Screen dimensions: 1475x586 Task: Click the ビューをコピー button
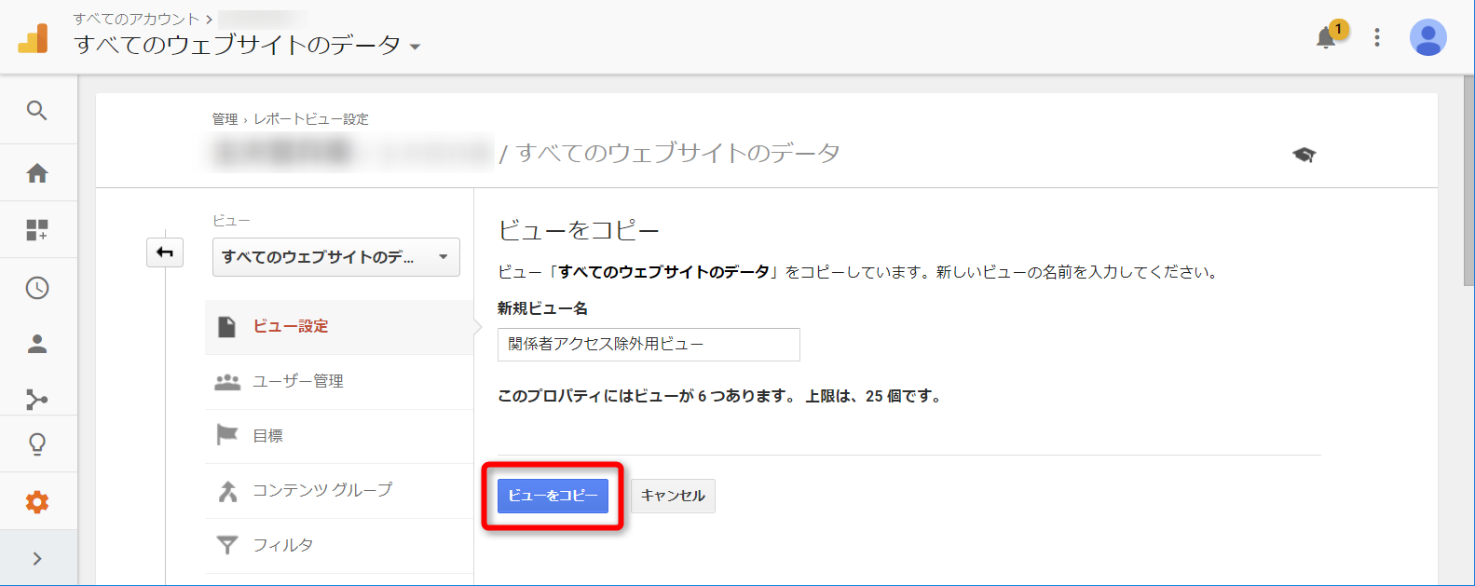553,496
